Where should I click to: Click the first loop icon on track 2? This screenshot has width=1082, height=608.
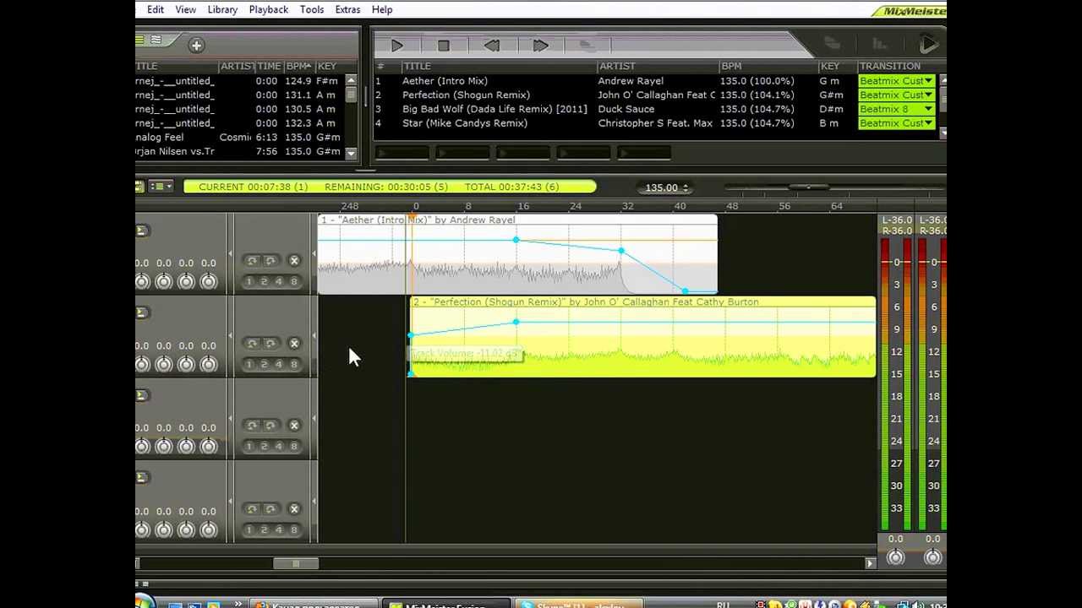(252, 343)
